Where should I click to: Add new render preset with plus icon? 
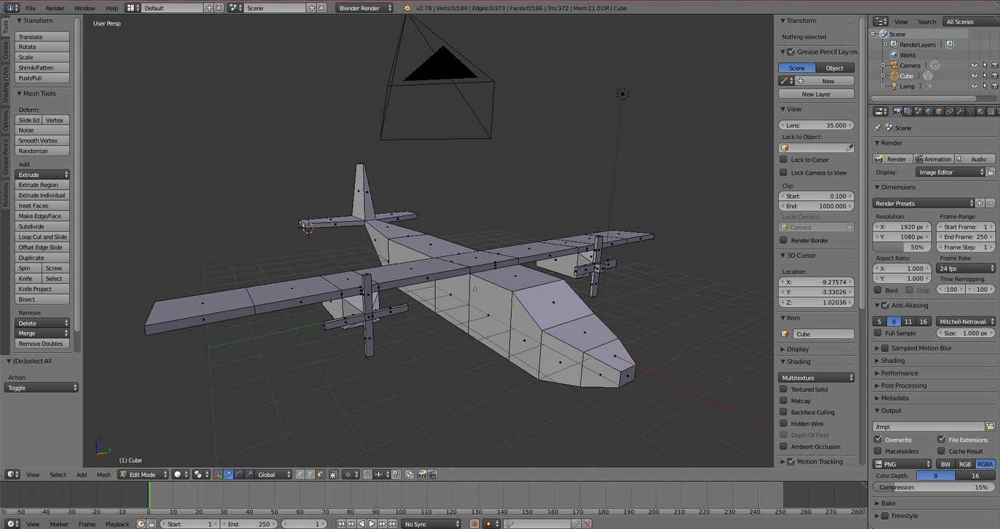980,203
